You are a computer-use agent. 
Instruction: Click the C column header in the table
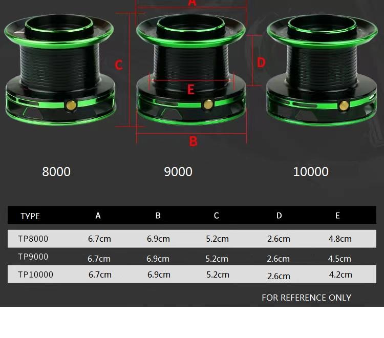coord(216,216)
